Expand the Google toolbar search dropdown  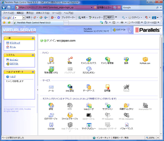(24, 17)
